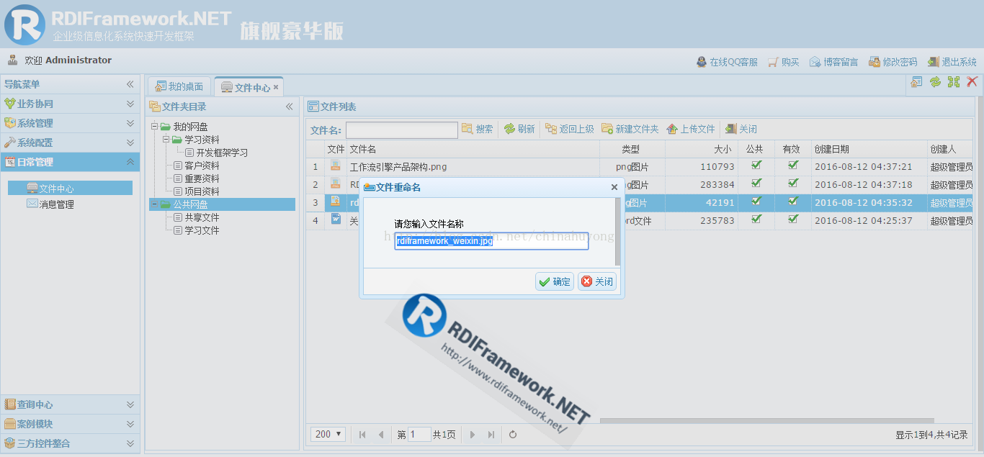Screen dimensions: 984x457
Task: Click the green refresh tab icon
Action: coord(935,82)
